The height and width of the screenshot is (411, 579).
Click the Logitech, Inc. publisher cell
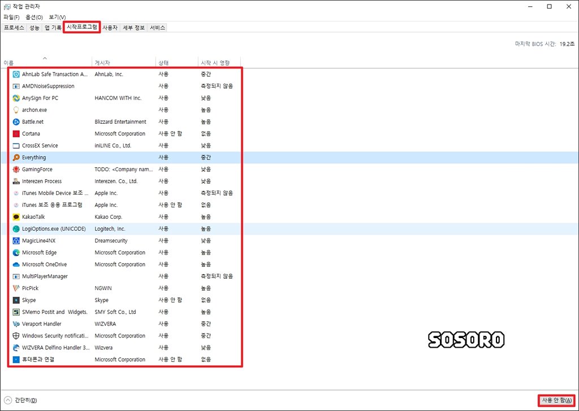coord(110,228)
